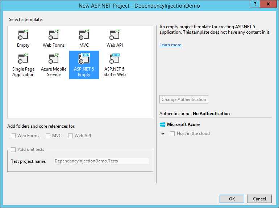Click the 'Test project name:' label
279x208 pixels.
[29, 161]
